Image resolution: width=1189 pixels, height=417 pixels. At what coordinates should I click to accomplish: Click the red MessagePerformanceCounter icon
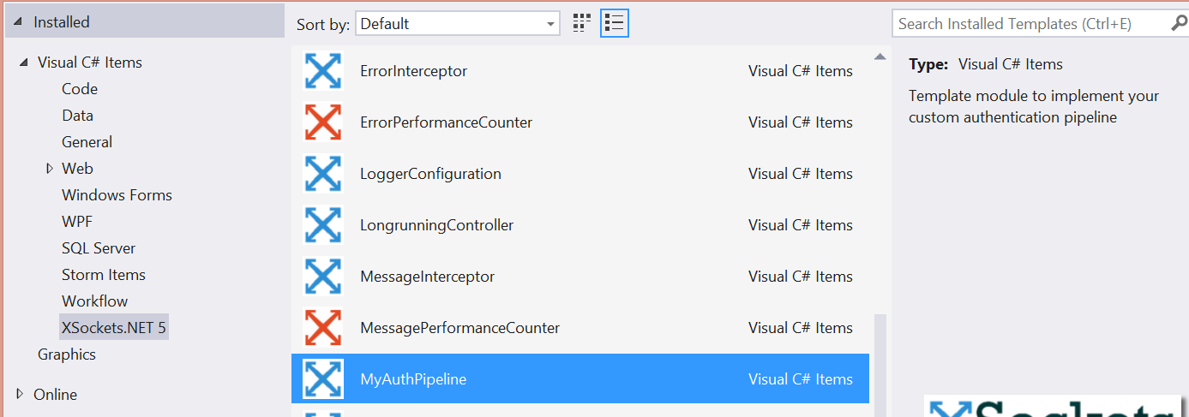point(323,328)
